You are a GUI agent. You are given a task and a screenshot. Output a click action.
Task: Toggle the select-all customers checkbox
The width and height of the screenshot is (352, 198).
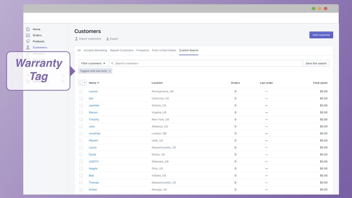click(x=81, y=83)
